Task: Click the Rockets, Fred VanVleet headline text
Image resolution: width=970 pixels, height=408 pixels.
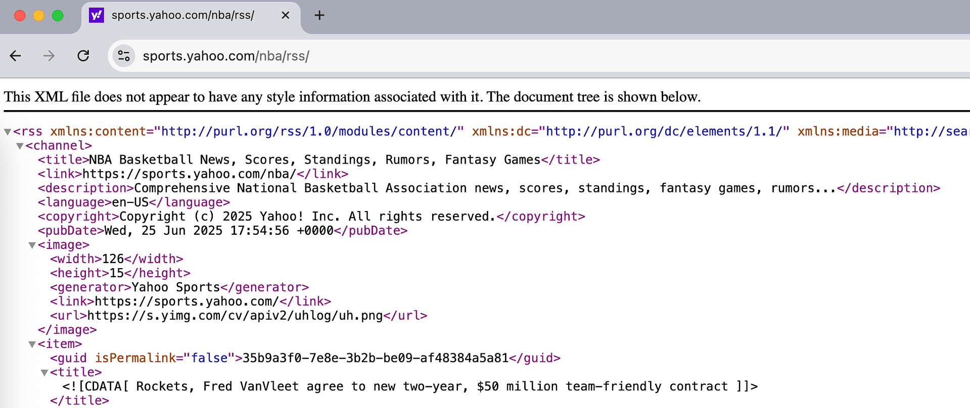Action: (432, 386)
